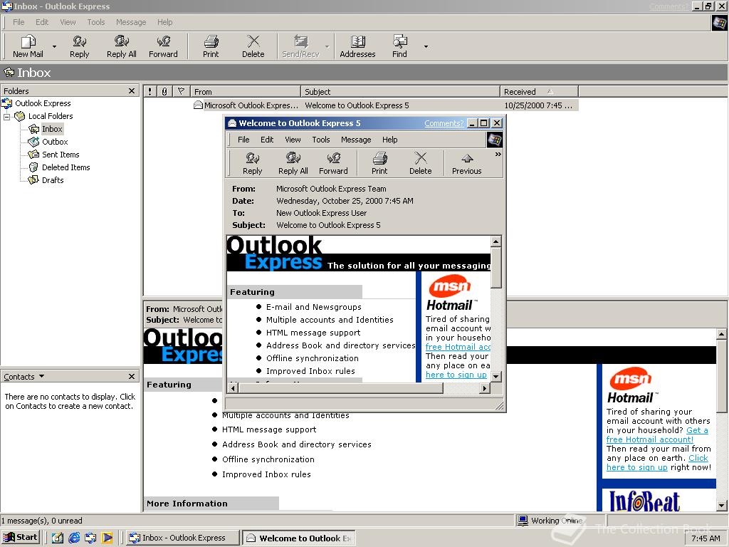Click right arrow of message window horizontal scrollbar
This screenshot has height=547, width=729.
485,387
